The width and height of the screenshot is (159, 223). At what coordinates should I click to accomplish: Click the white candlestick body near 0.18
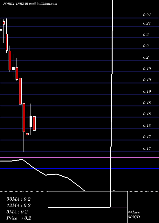coord(31,121)
